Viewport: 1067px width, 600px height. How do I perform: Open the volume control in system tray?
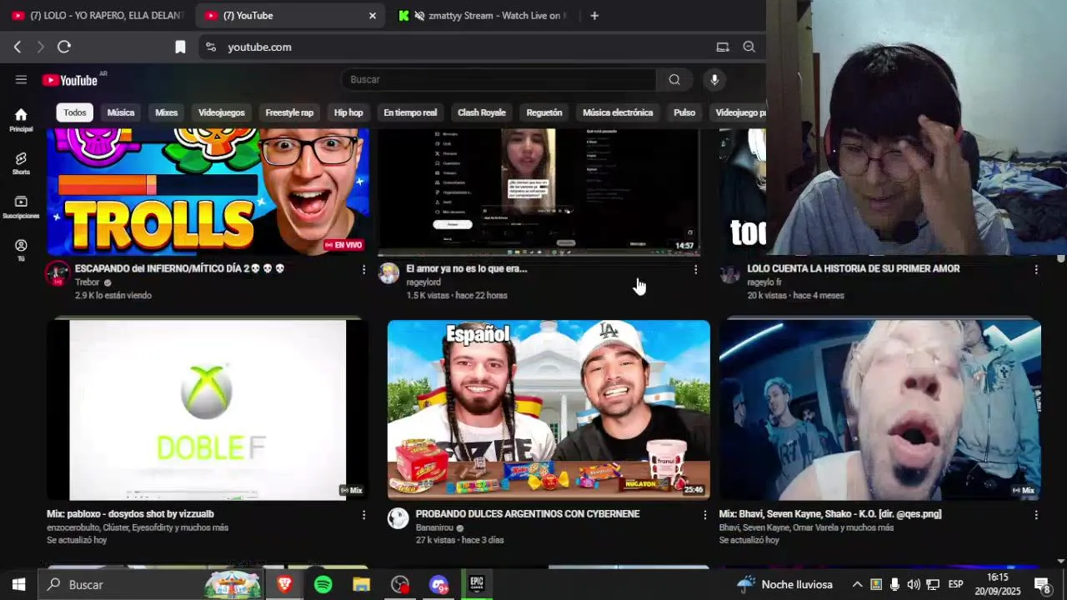[914, 584]
